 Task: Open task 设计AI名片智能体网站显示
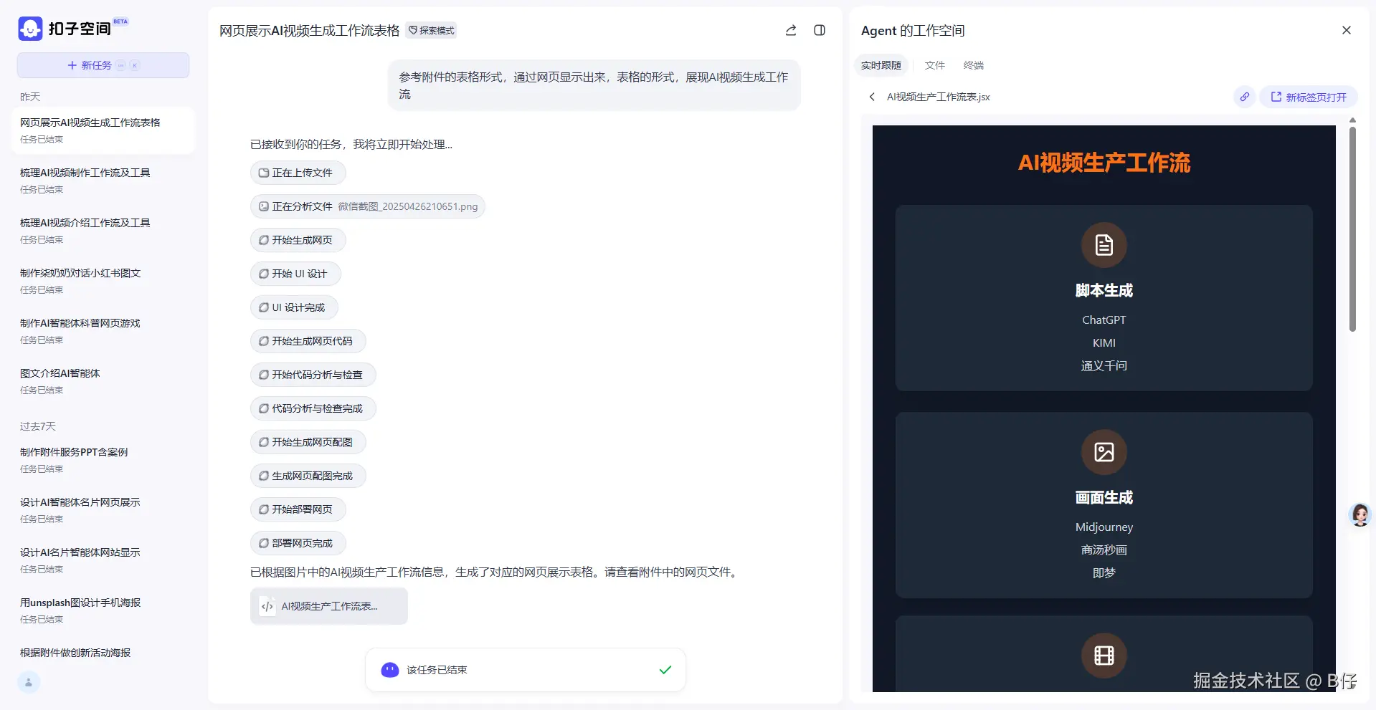(x=103, y=560)
